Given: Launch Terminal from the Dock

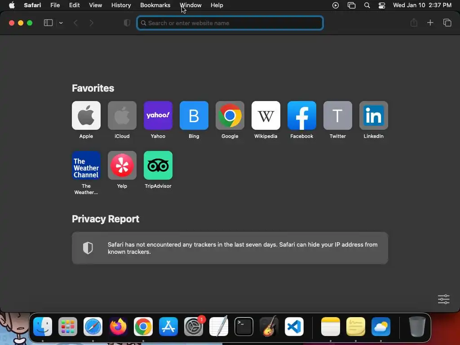Looking at the screenshot, I should coord(244,327).
